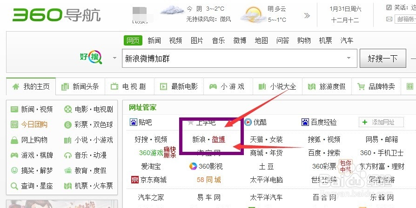Open the green 360游戏 link
The height and width of the screenshot is (208, 416).
pos(151,153)
